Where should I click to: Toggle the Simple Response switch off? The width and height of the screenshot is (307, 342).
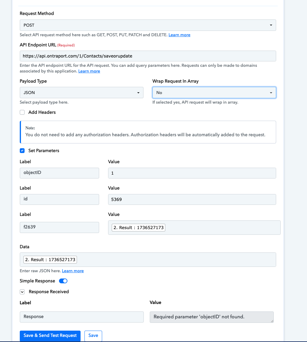click(63, 281)
